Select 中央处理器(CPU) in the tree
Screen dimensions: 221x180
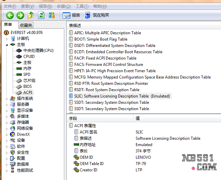coord(38,51)
